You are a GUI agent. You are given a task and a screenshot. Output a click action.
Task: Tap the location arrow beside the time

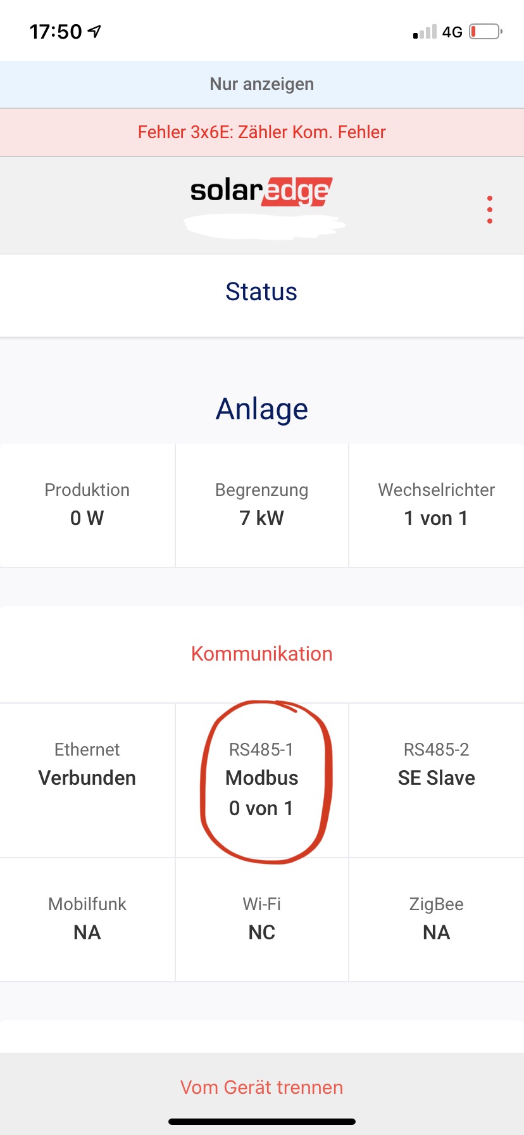(95, 31)
